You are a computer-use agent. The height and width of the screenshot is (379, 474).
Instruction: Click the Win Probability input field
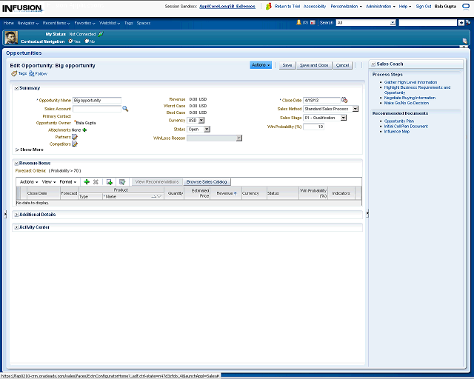tap(314, 127)
